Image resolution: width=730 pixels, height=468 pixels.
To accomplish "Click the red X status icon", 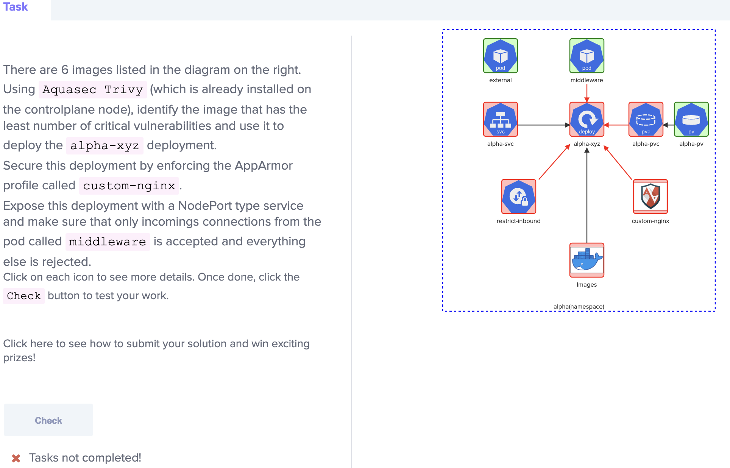I will tap(16, 458).
